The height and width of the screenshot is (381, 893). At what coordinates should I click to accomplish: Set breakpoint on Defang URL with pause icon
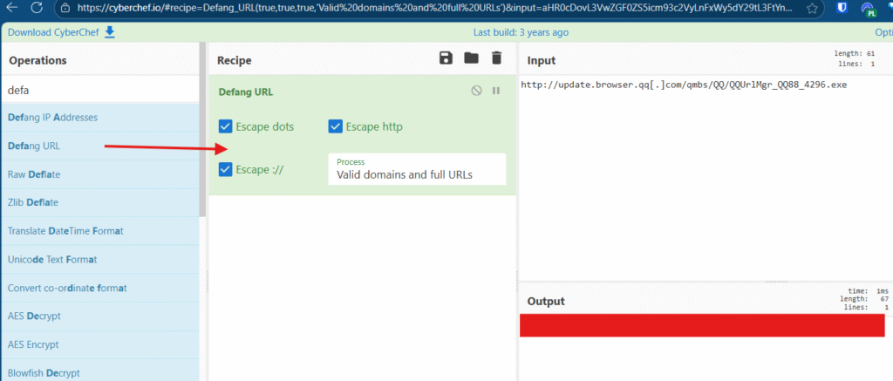[x=496, y=91]
